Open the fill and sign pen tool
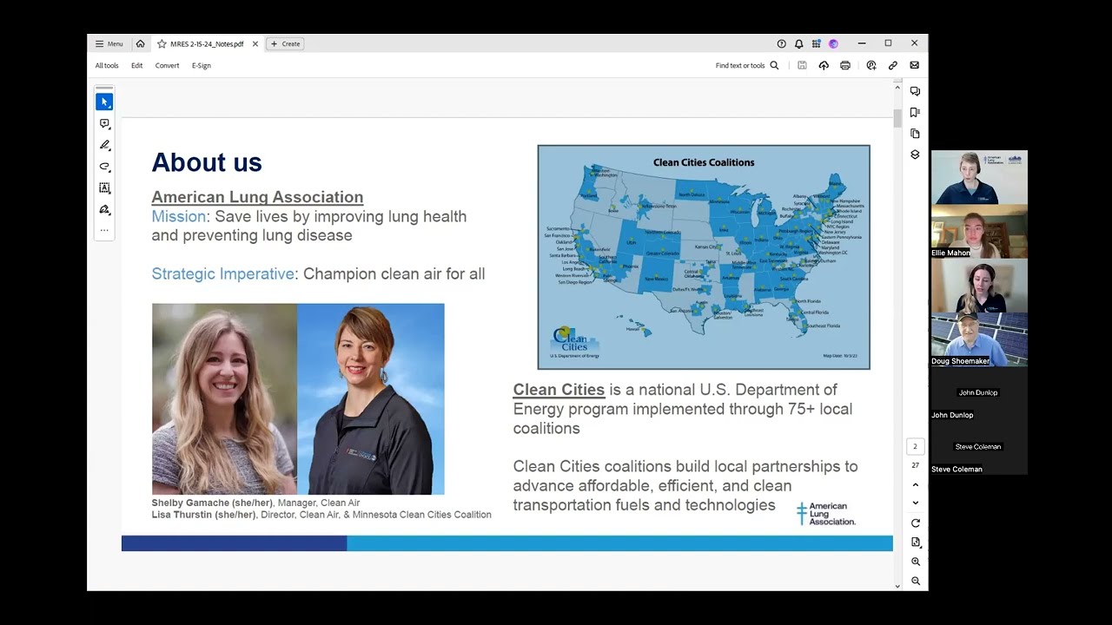1112x625 pixels. click(104, 209)
